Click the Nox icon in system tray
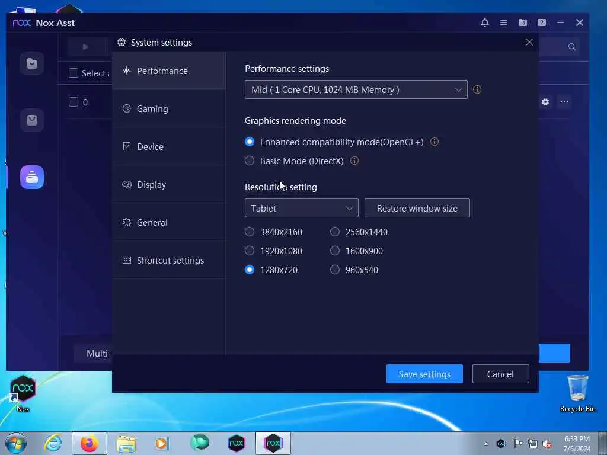Image resolution: width=607 pixels, height=455 pixels. coord(500,444)
